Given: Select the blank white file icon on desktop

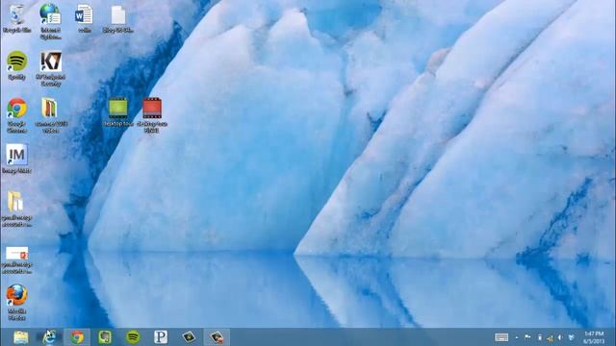Looking at the screenshot, I should [117, 18].
